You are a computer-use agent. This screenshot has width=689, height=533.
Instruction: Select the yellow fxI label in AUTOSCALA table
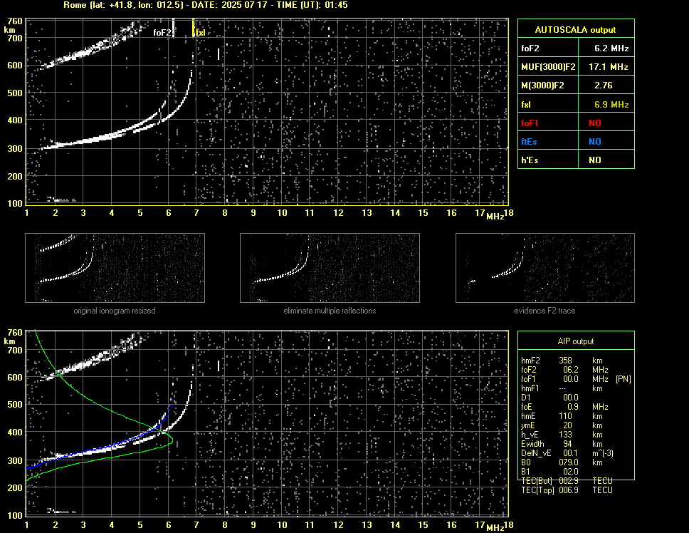[x=526, y=105]
